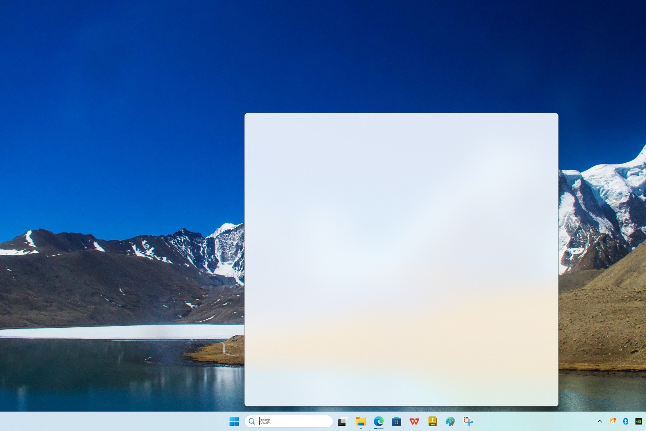Screen dimensions: 646x431
Task: Launch the Paint app with palette icon
Action: click(450, 421)
